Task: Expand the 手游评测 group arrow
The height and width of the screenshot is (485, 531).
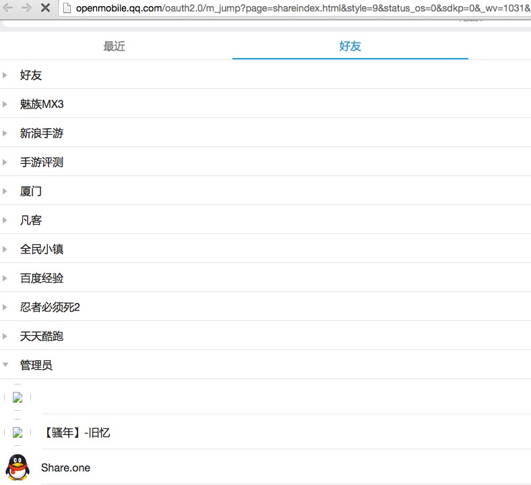Action: [x=5, y=162]
